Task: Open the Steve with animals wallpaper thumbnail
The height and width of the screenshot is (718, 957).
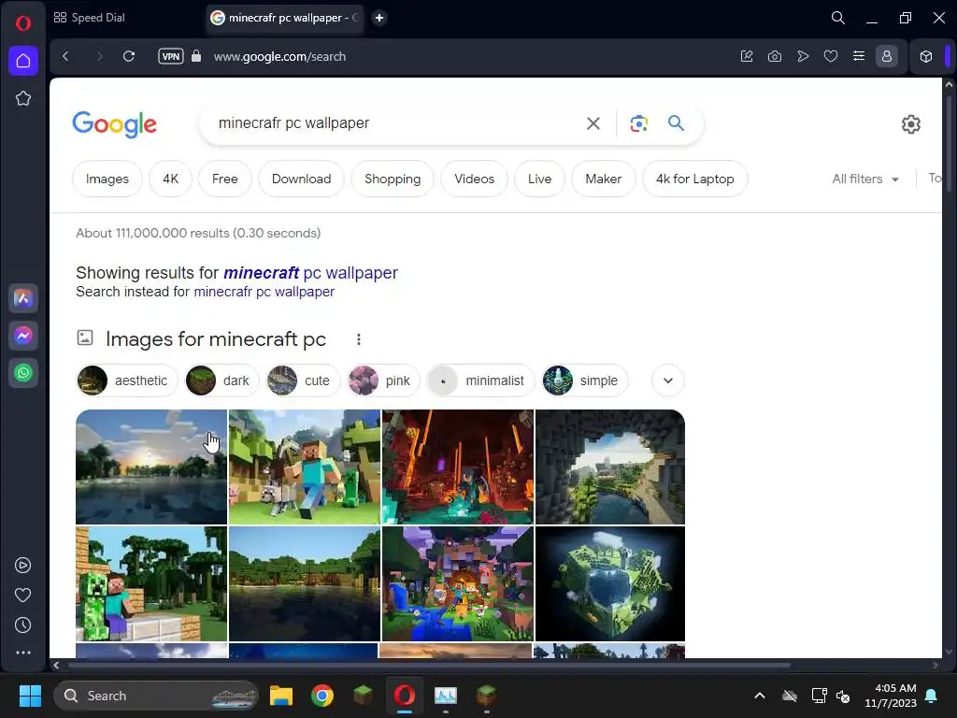Action: pos(305,467)
